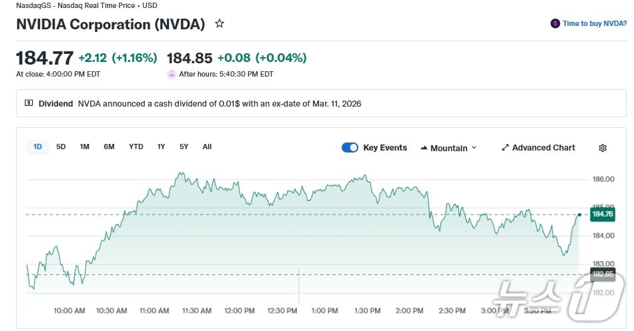Click the purple Time to buy icon
634x331 pixels.
tap(555, 23)
